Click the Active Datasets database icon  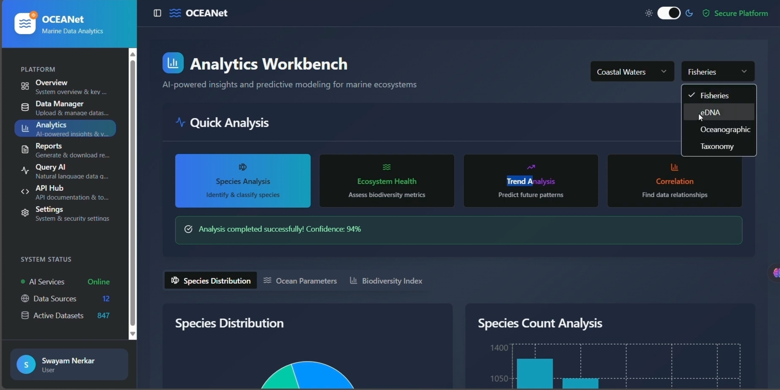click(25, 315)
